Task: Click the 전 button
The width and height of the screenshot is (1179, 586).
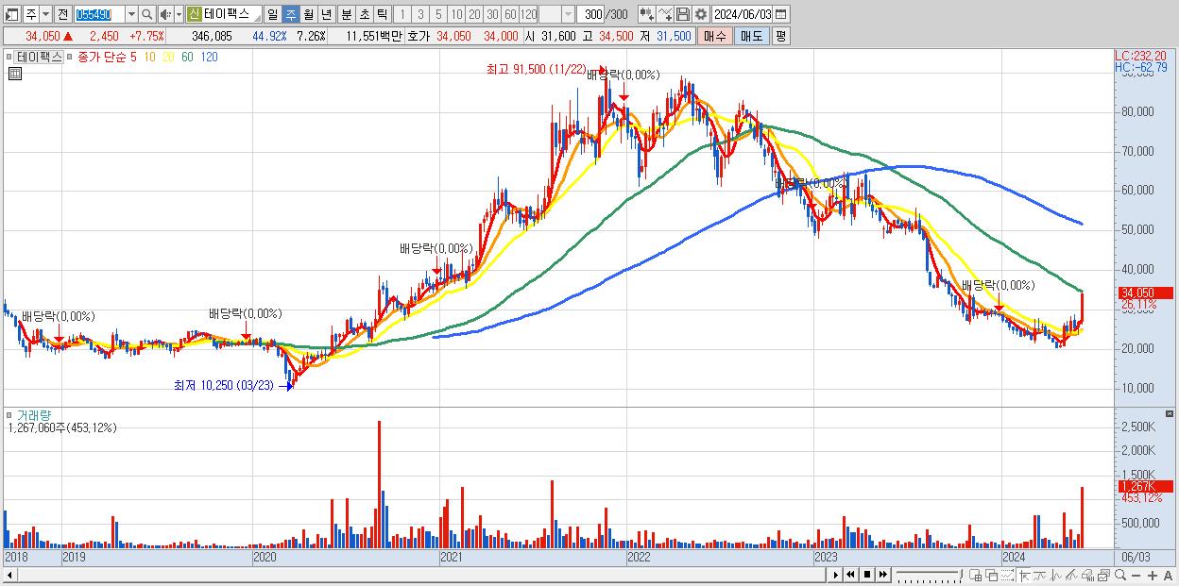Action: [x=63, y=14]
